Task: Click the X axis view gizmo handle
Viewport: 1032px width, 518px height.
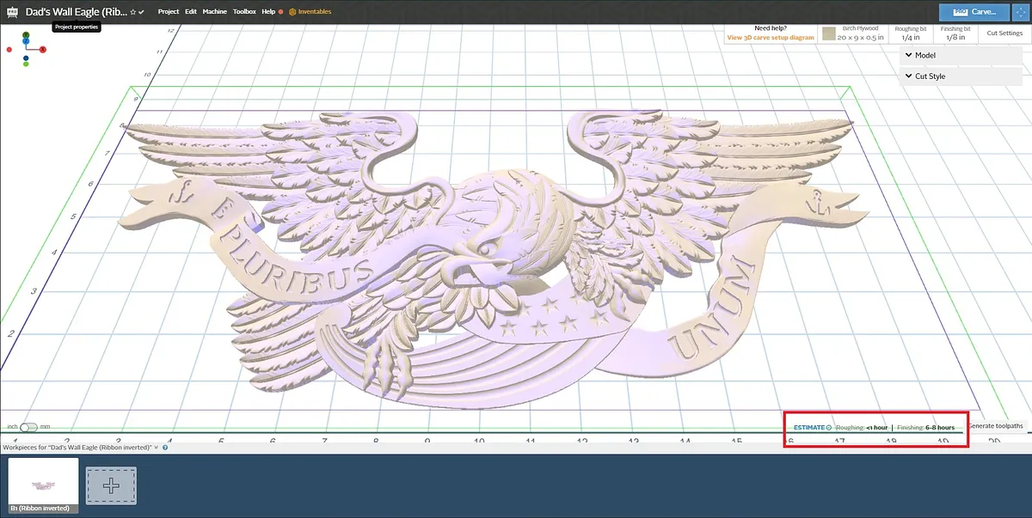Action: pyautogui.click(x=42, y=50)
